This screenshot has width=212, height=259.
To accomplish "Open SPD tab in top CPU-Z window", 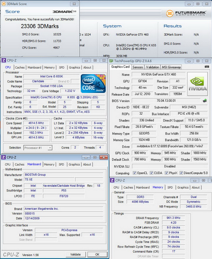I will pyautogui.click(x=62, y=67).
